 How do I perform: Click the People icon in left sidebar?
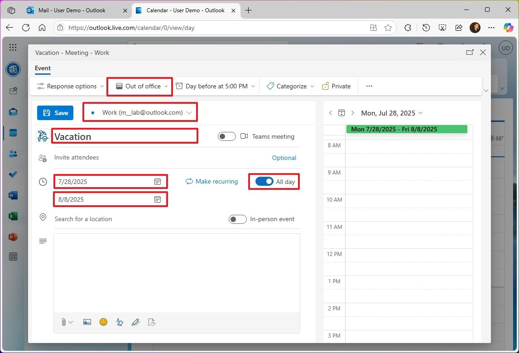[x=13, y=154]
